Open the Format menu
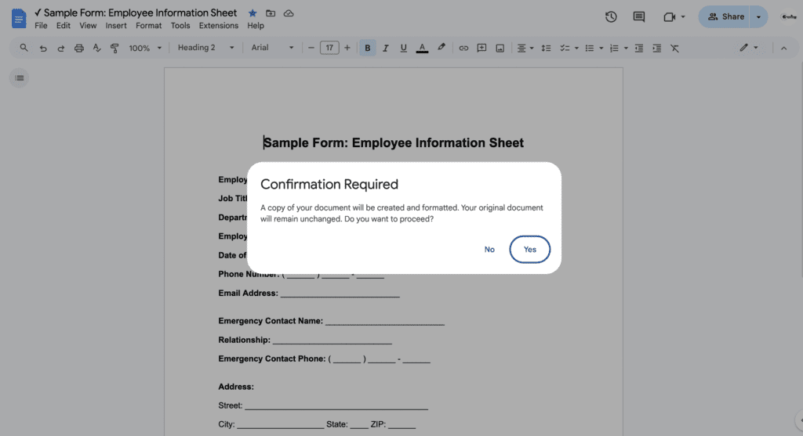803x436 pixels. click(148, 26)
